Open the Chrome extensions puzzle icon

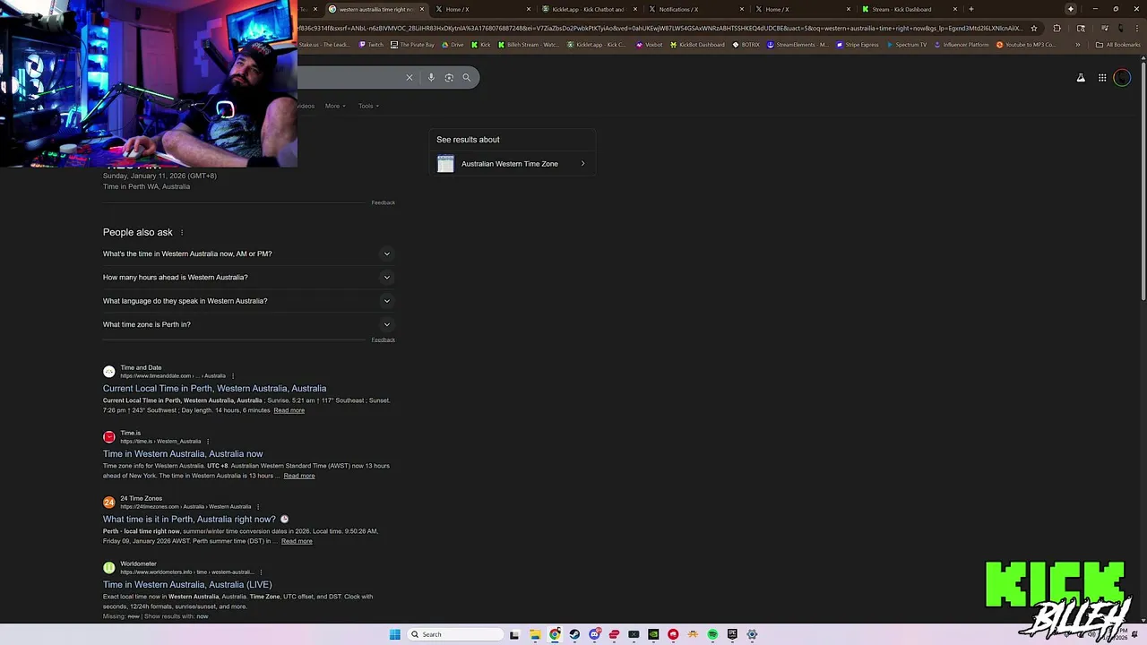[1056, 28]
